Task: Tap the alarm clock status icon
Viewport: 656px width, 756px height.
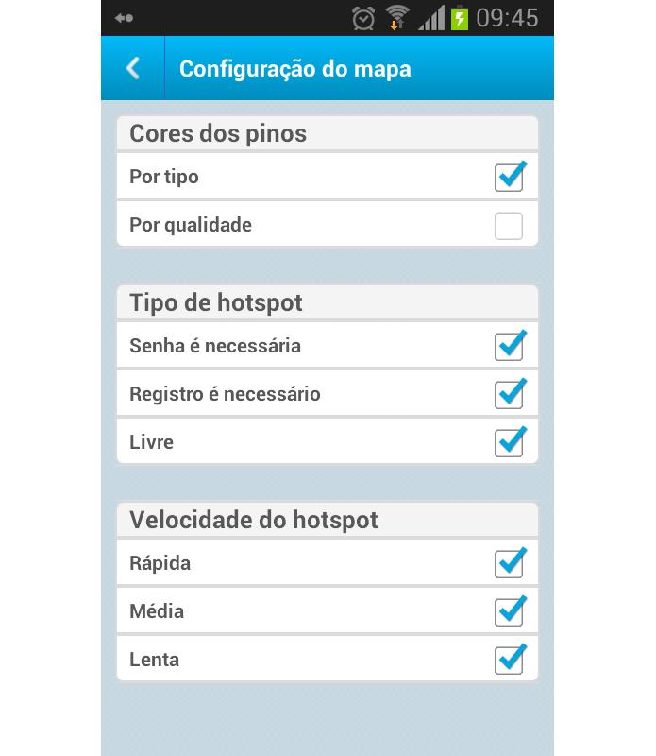Action: pos(363,18)
